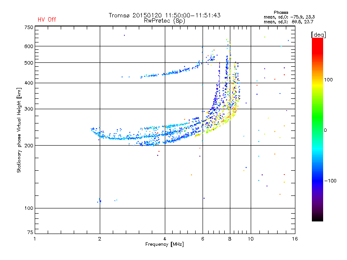
Task: Click the '400' y-axis tick label
Action: (x=29, y=83)
